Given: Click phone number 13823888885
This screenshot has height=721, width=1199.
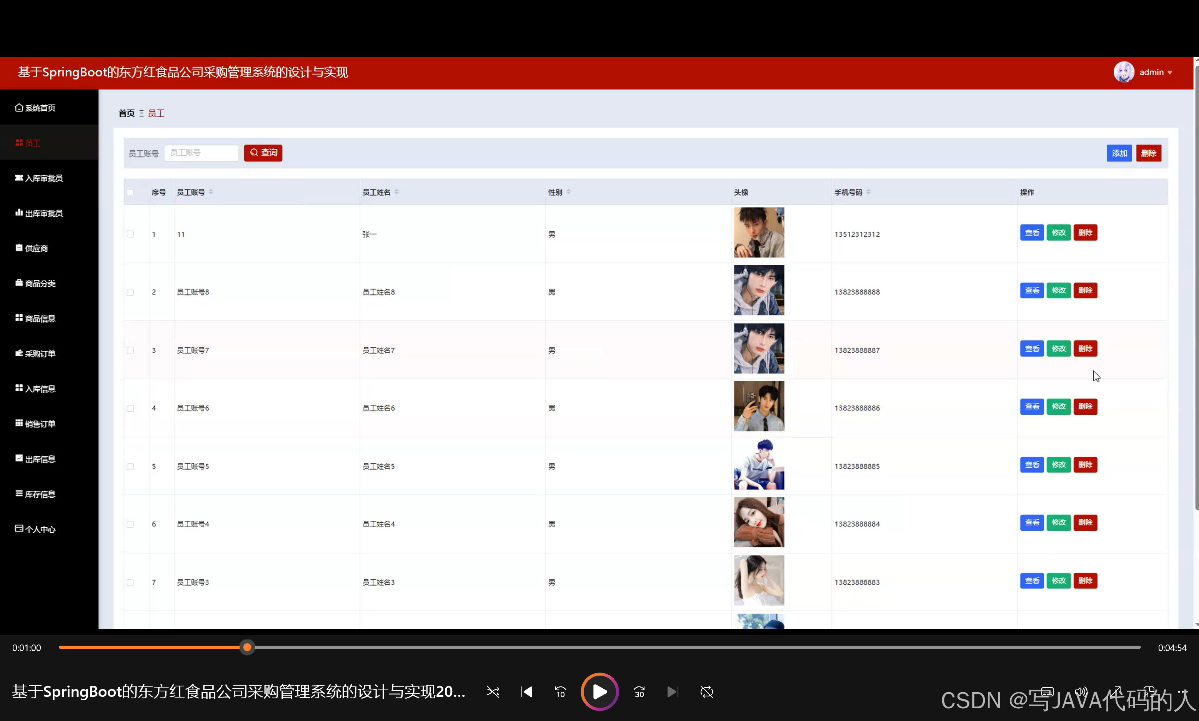Looking at the screenshot, I should coord(857,466).
